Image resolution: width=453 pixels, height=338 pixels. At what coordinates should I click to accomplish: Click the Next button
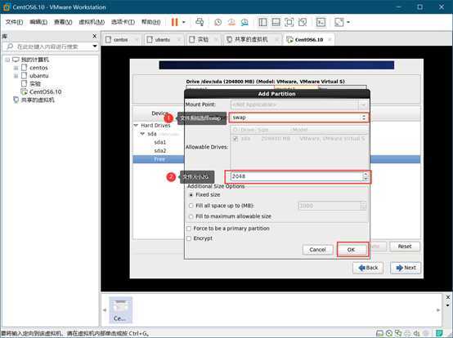(x=406, y=268)
